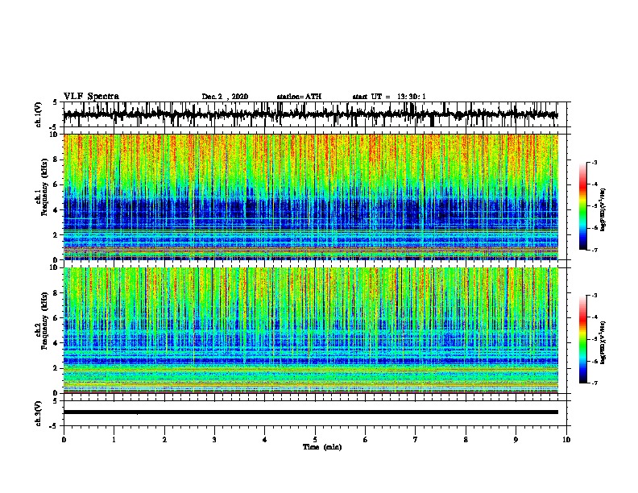Image resolution: width=638 pixels, height=493 pixels.
Task: Select the "start UT = 13:30: 1" text
Action: click(x=389, y=97)
